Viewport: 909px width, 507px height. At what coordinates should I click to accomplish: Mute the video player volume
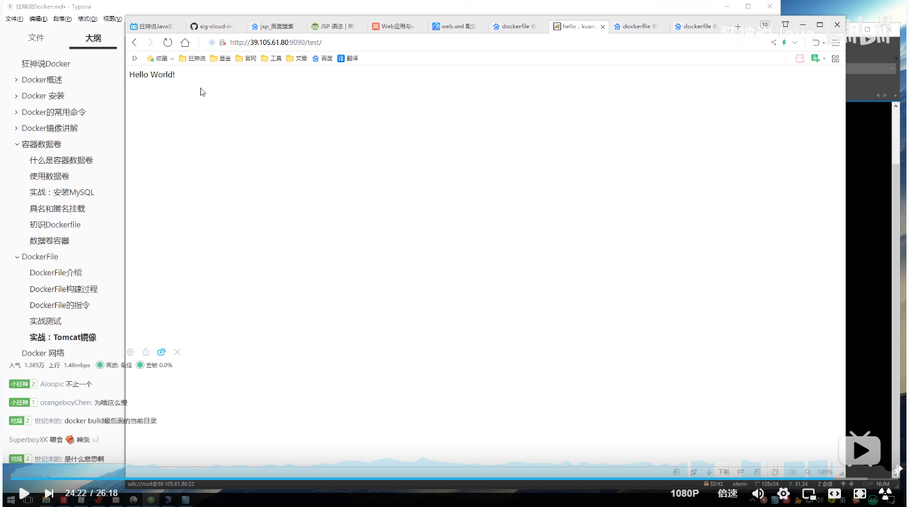[758, 494]
